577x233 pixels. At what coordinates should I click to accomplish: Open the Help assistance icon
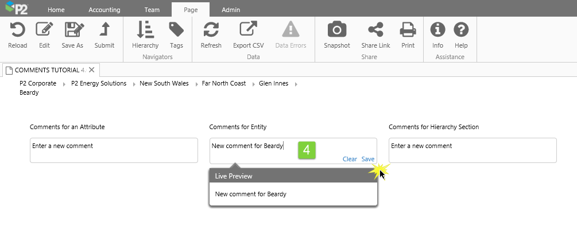tap(461, 30)
